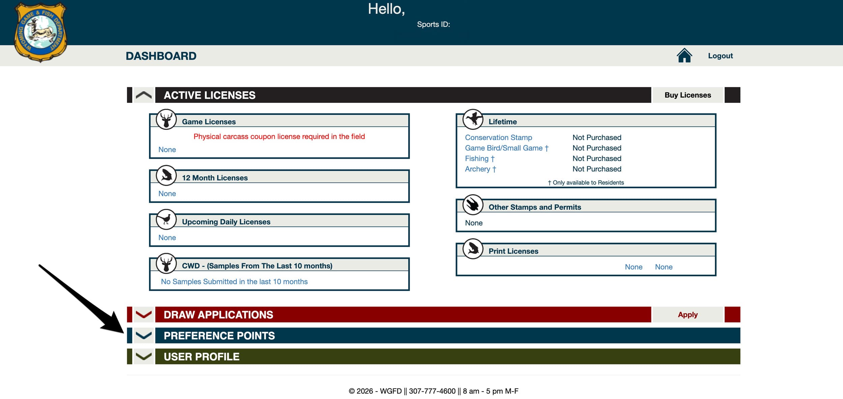Expand the Draw Applications section chevron
Screen dimensions: 843x399
click(144, 314)
